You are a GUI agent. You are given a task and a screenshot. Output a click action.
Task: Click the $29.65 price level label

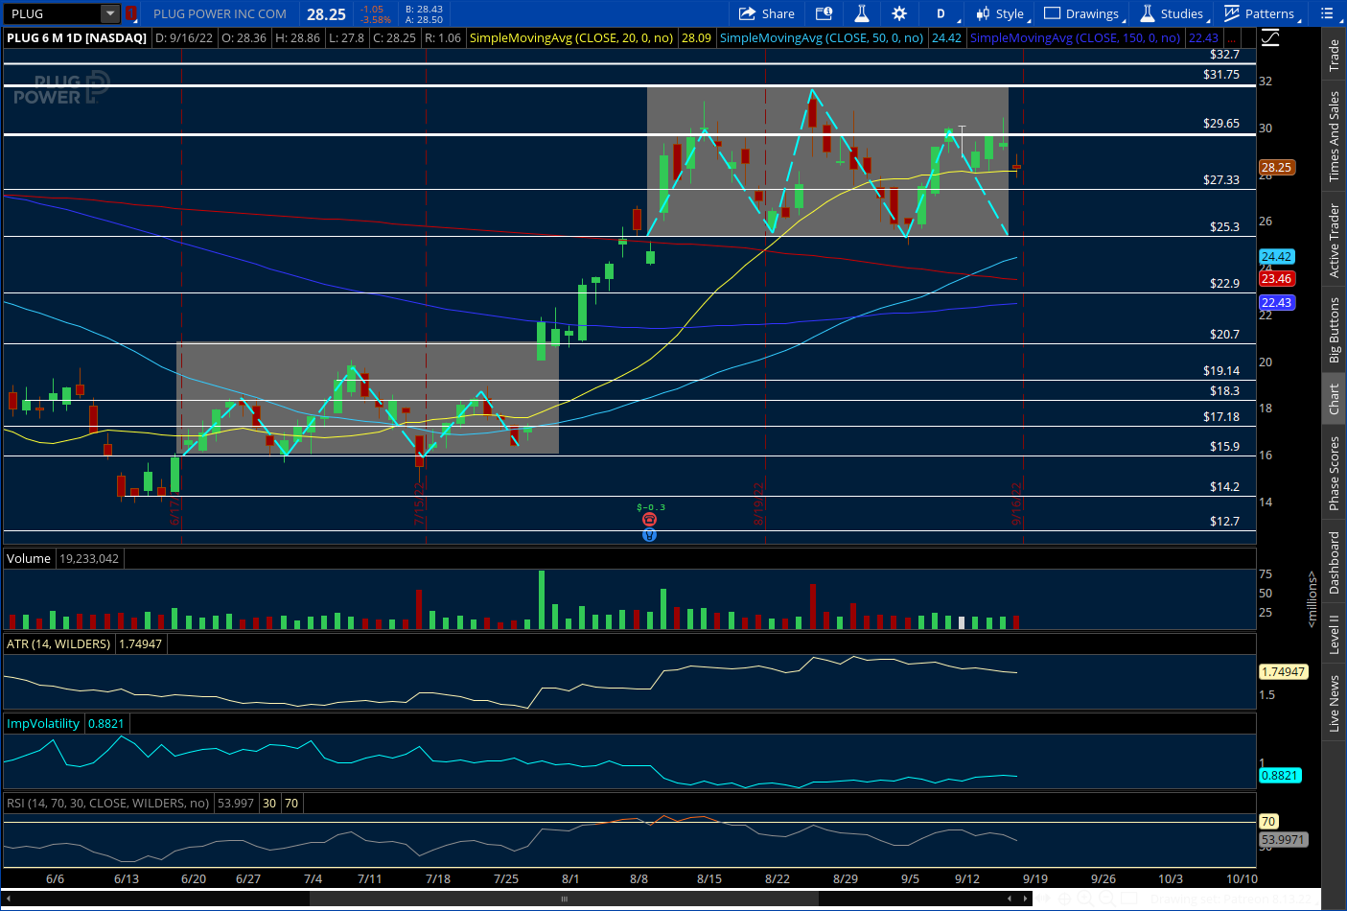click(1221, 123)
